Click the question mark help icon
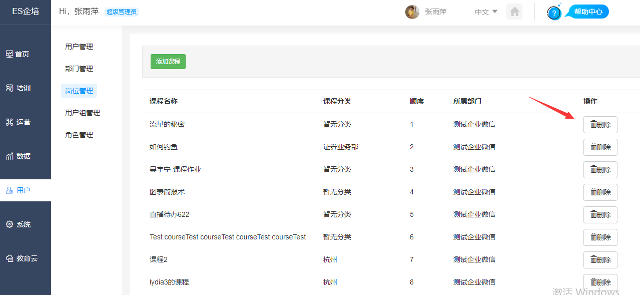This screenshot has width=640, height=295. pyautogui.click(x=554, y=13)
